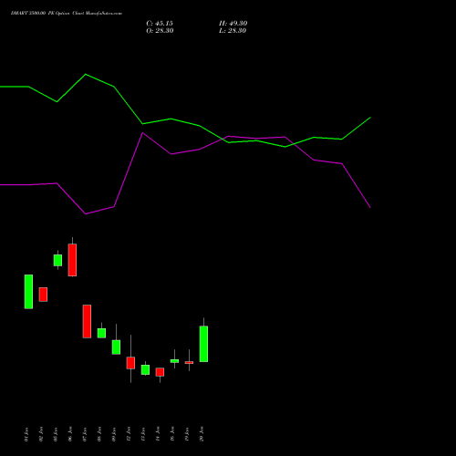Click the green candle for day 09
The height and width of the screenshot is (456, 456).
(x=116, y=347)
